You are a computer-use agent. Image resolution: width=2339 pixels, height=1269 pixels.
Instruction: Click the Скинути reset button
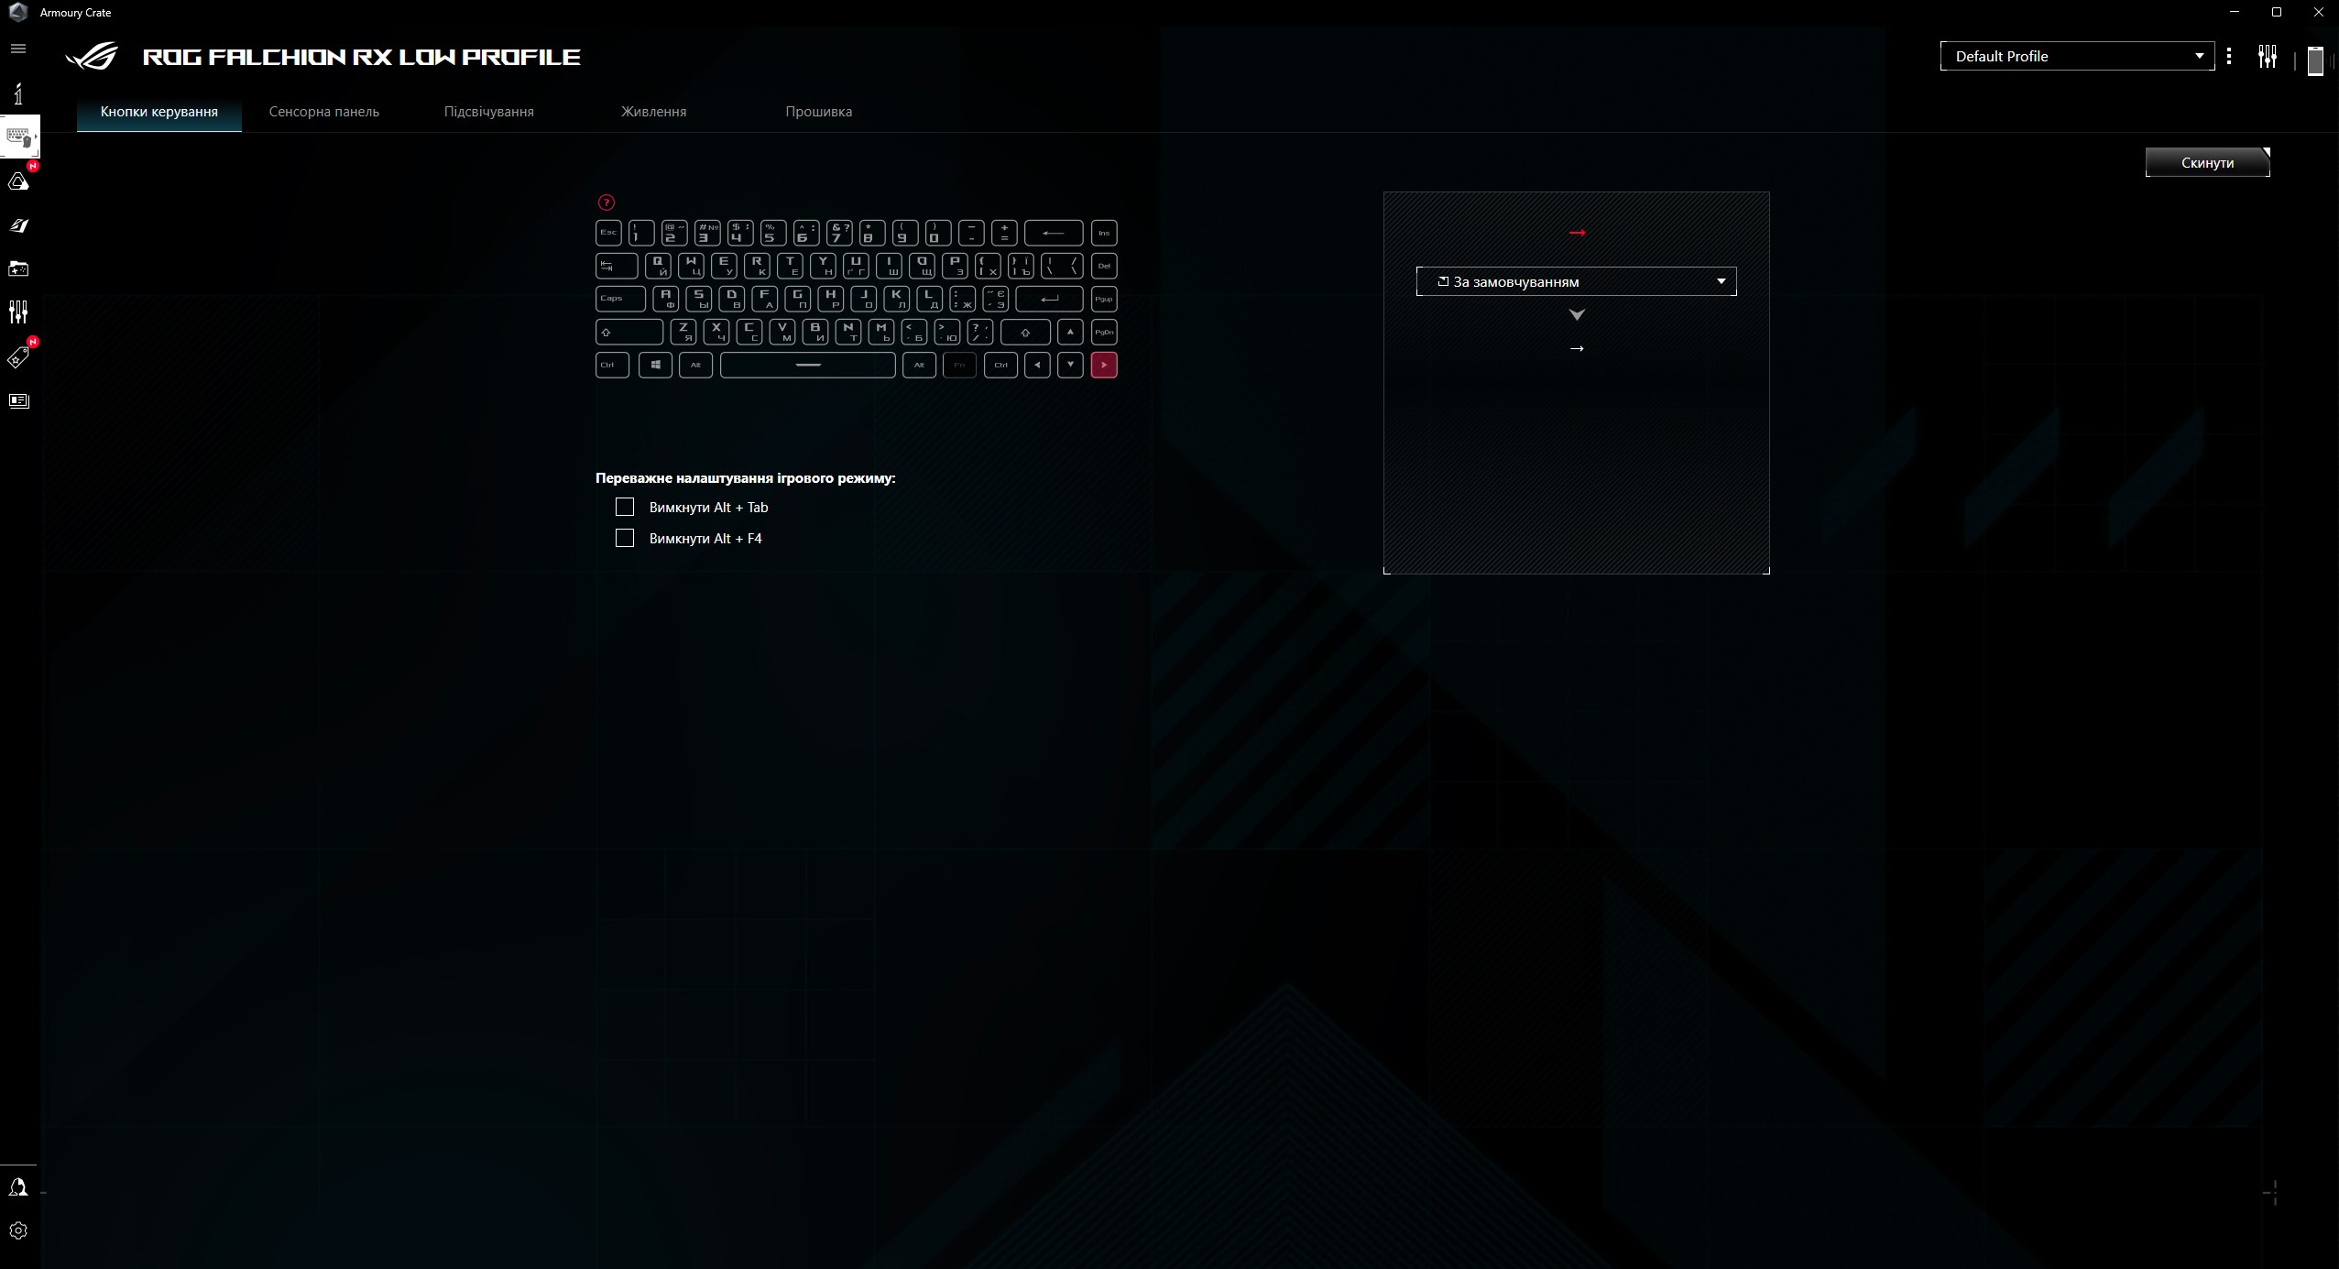coord(2206,162)
